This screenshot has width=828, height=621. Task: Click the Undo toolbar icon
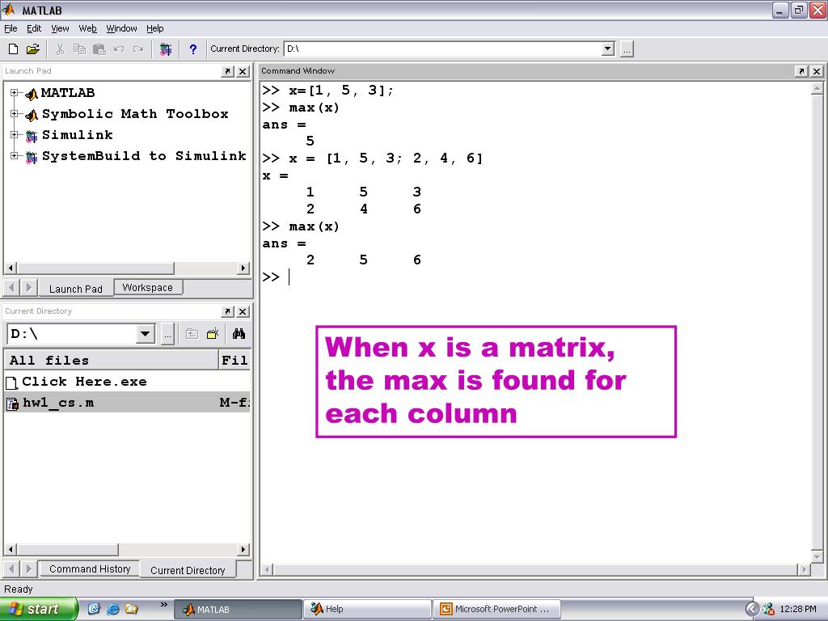[119, 49]
